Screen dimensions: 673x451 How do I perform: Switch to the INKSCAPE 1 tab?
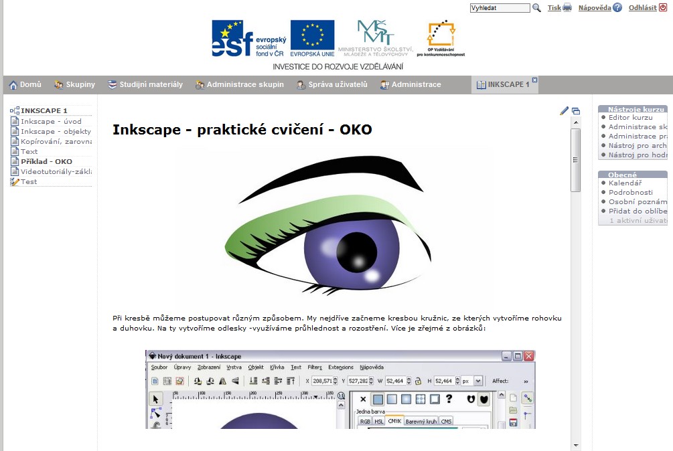pyautogui.click(x=503, y=84)
